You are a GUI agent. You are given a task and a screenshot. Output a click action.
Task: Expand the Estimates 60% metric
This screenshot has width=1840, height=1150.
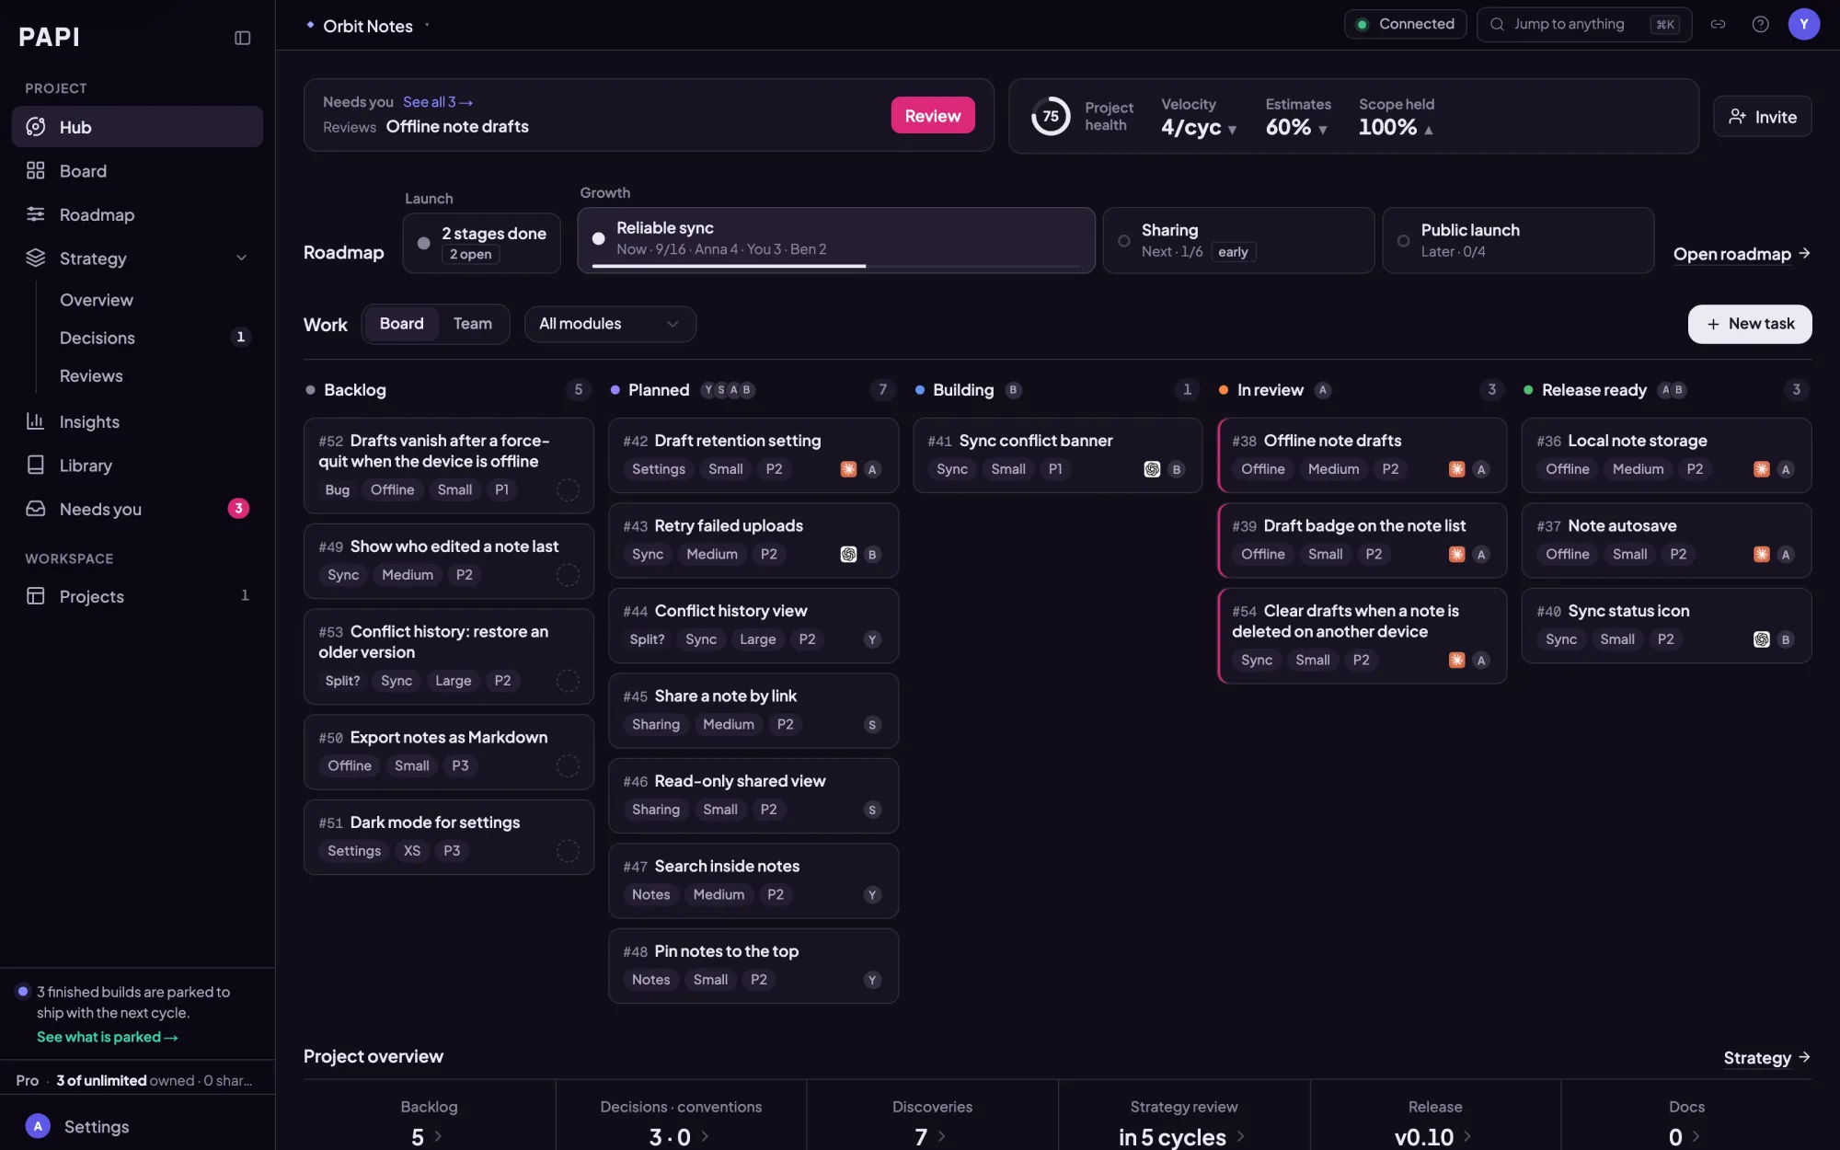pyautogui.click(x=1297, y=117)
